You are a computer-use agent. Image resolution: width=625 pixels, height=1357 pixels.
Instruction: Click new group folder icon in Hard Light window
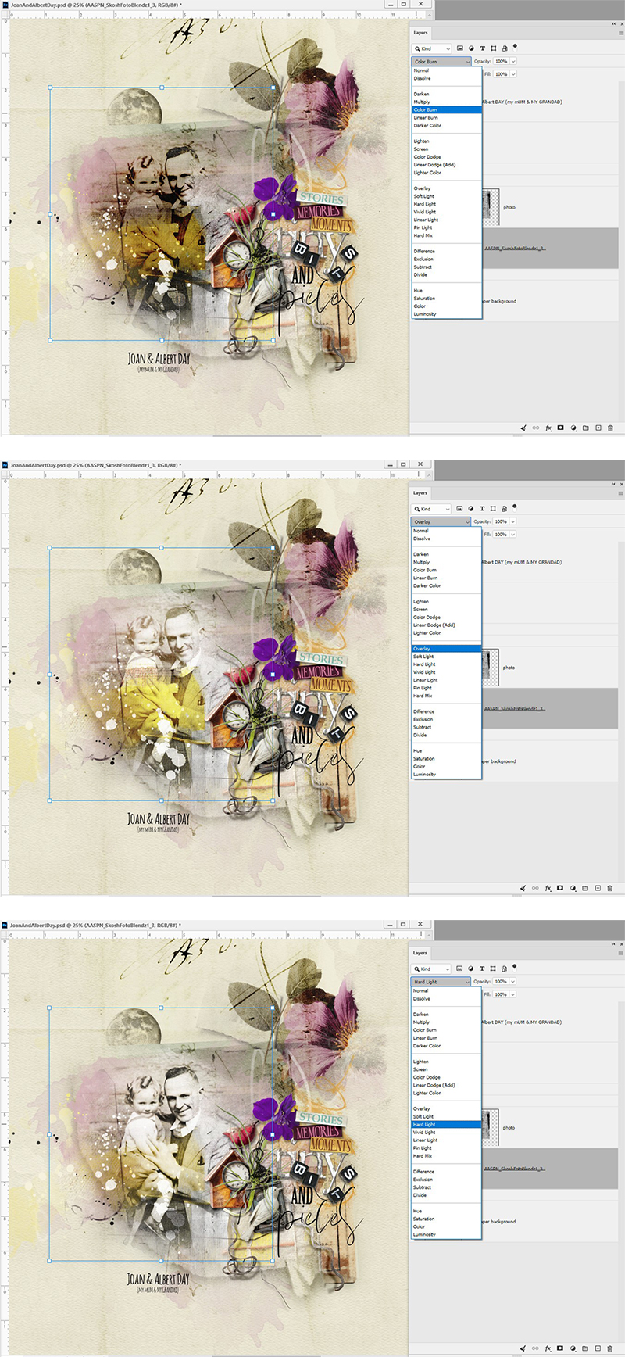(585, 1348)
